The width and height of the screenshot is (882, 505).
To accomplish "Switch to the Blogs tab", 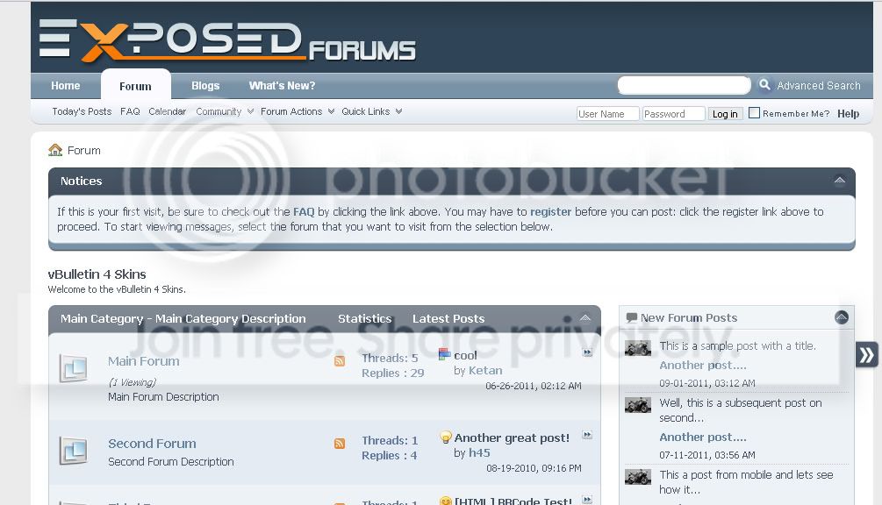I will coord(205,85).
